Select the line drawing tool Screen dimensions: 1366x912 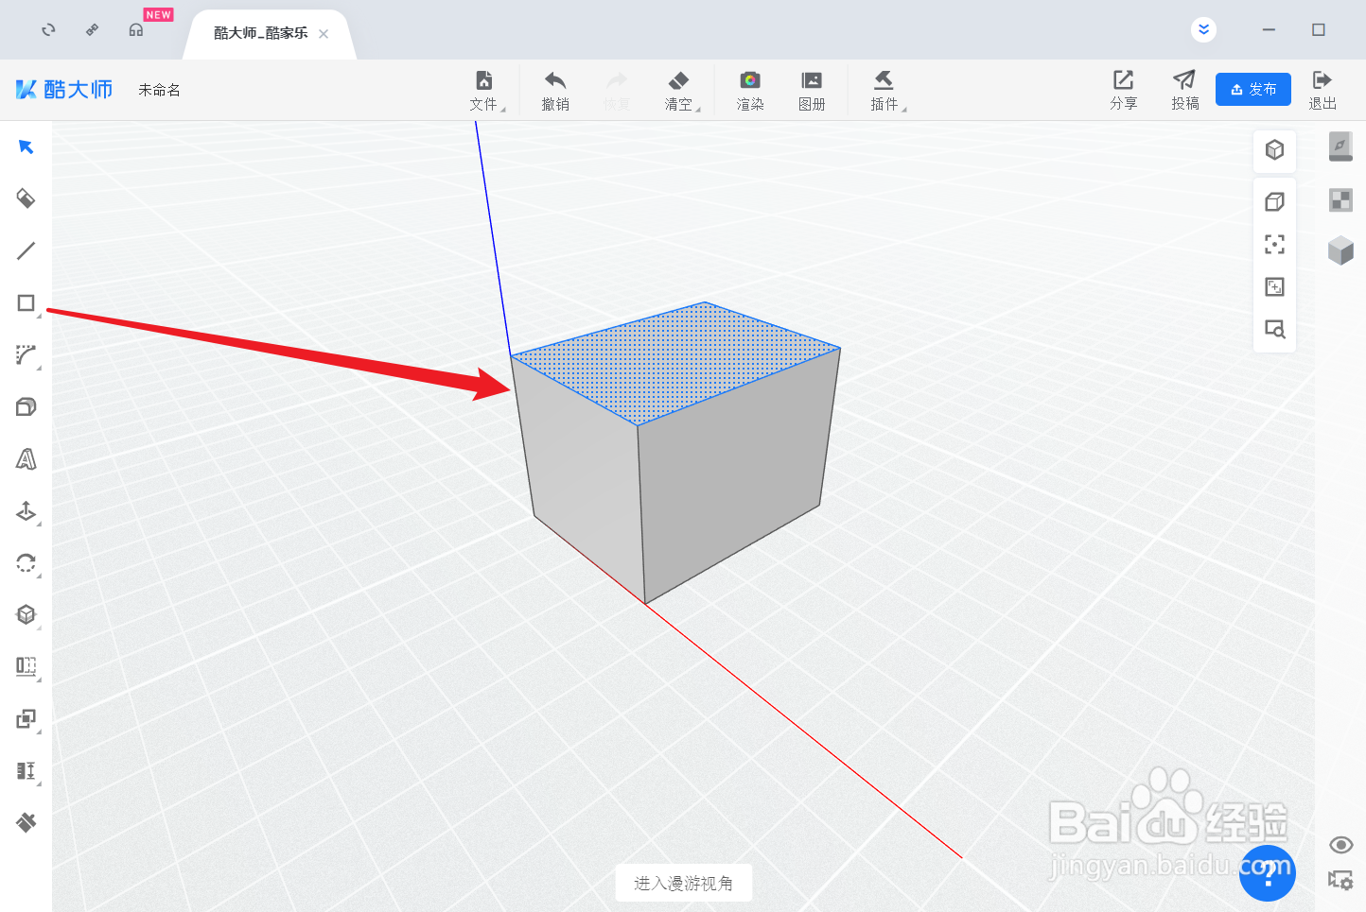click(x=26, y=250)
